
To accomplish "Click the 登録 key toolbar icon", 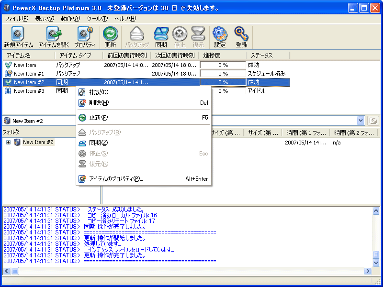I will pyautogui.click(x=241, y=33).
